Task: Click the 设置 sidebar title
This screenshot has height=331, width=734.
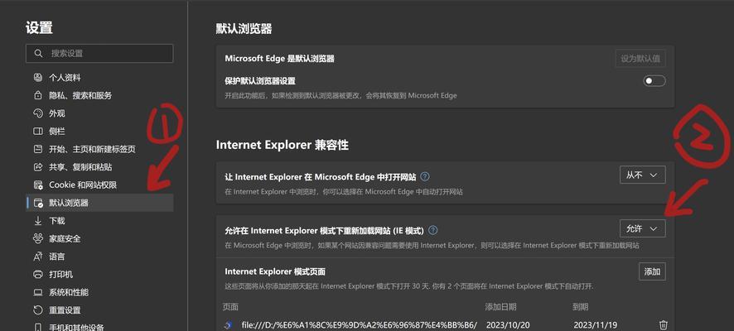Action: pos(39,27)
